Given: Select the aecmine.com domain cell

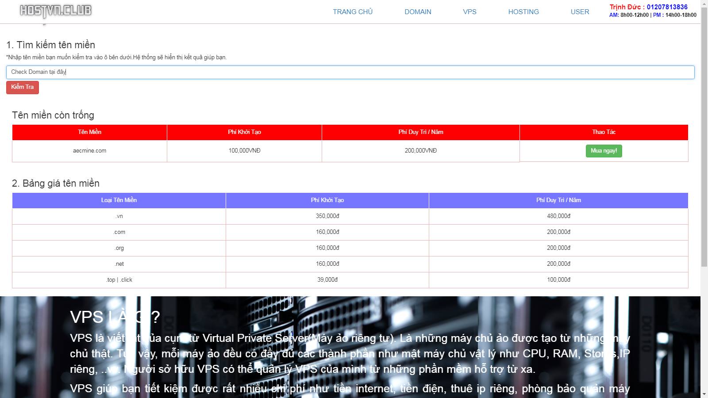Looking at the screenshot, I should point(89,151).
